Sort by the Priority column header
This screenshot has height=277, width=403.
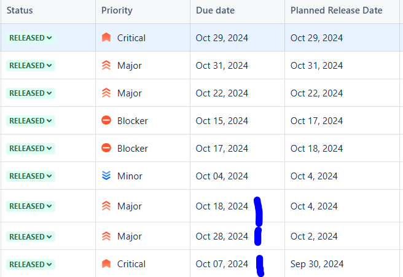pos(117,10)
